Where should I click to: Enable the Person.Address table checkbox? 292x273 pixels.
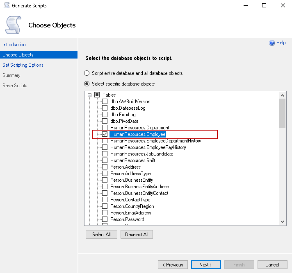click(105, 167)
